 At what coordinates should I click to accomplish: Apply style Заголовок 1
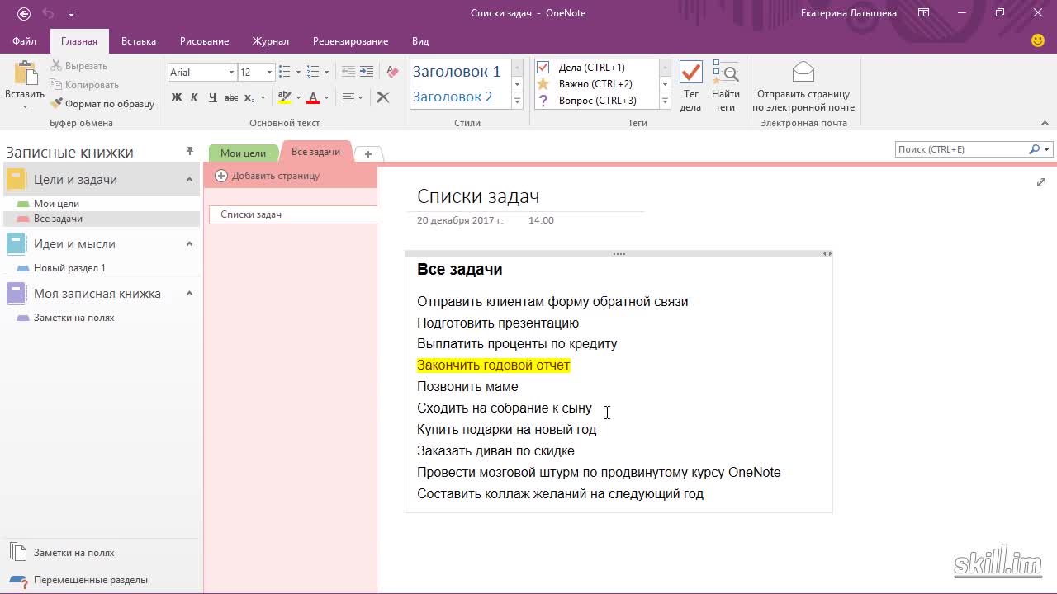click(x=457, y=72)
